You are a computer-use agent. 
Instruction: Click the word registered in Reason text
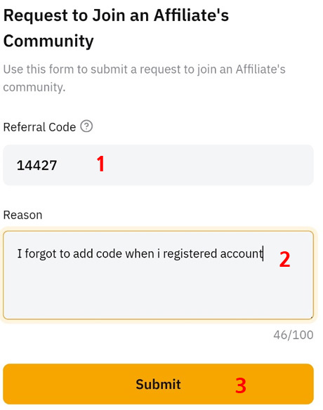click(x=190, y=254)
